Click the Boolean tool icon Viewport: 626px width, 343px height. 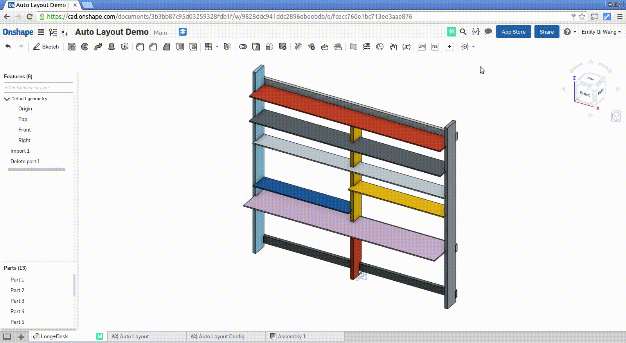243,47
